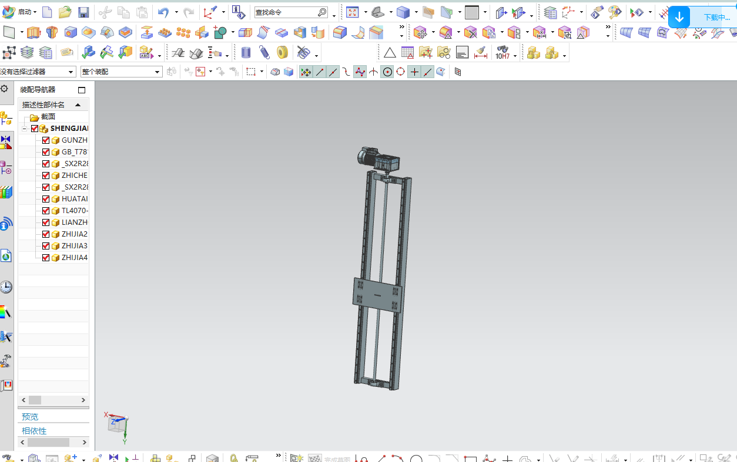This screenshot has width=737, height=462.
Task: Collapse the SHENGJIAI assembly tree node
Action: (25, 129)
